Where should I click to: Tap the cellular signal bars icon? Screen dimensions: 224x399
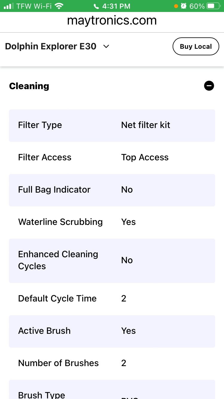point(9,6)
